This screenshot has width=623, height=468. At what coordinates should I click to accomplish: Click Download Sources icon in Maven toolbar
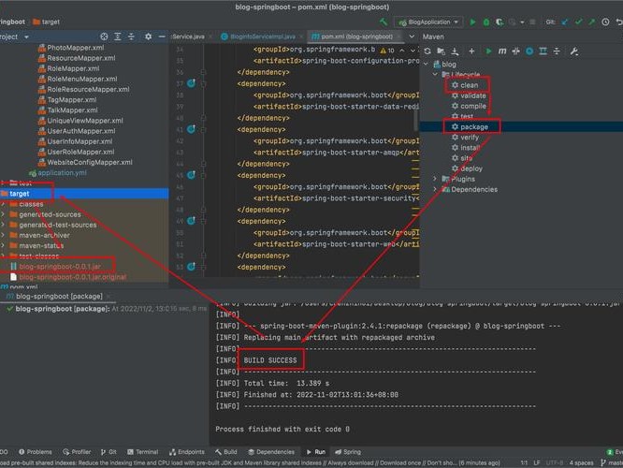coord(455,51)
